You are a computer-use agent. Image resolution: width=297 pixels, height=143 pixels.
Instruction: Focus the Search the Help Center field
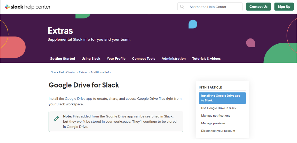(210, 7)
